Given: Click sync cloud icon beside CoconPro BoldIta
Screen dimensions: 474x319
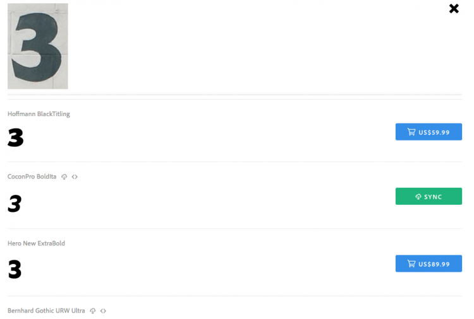Looking at the screenshot, I should [64, 177].
